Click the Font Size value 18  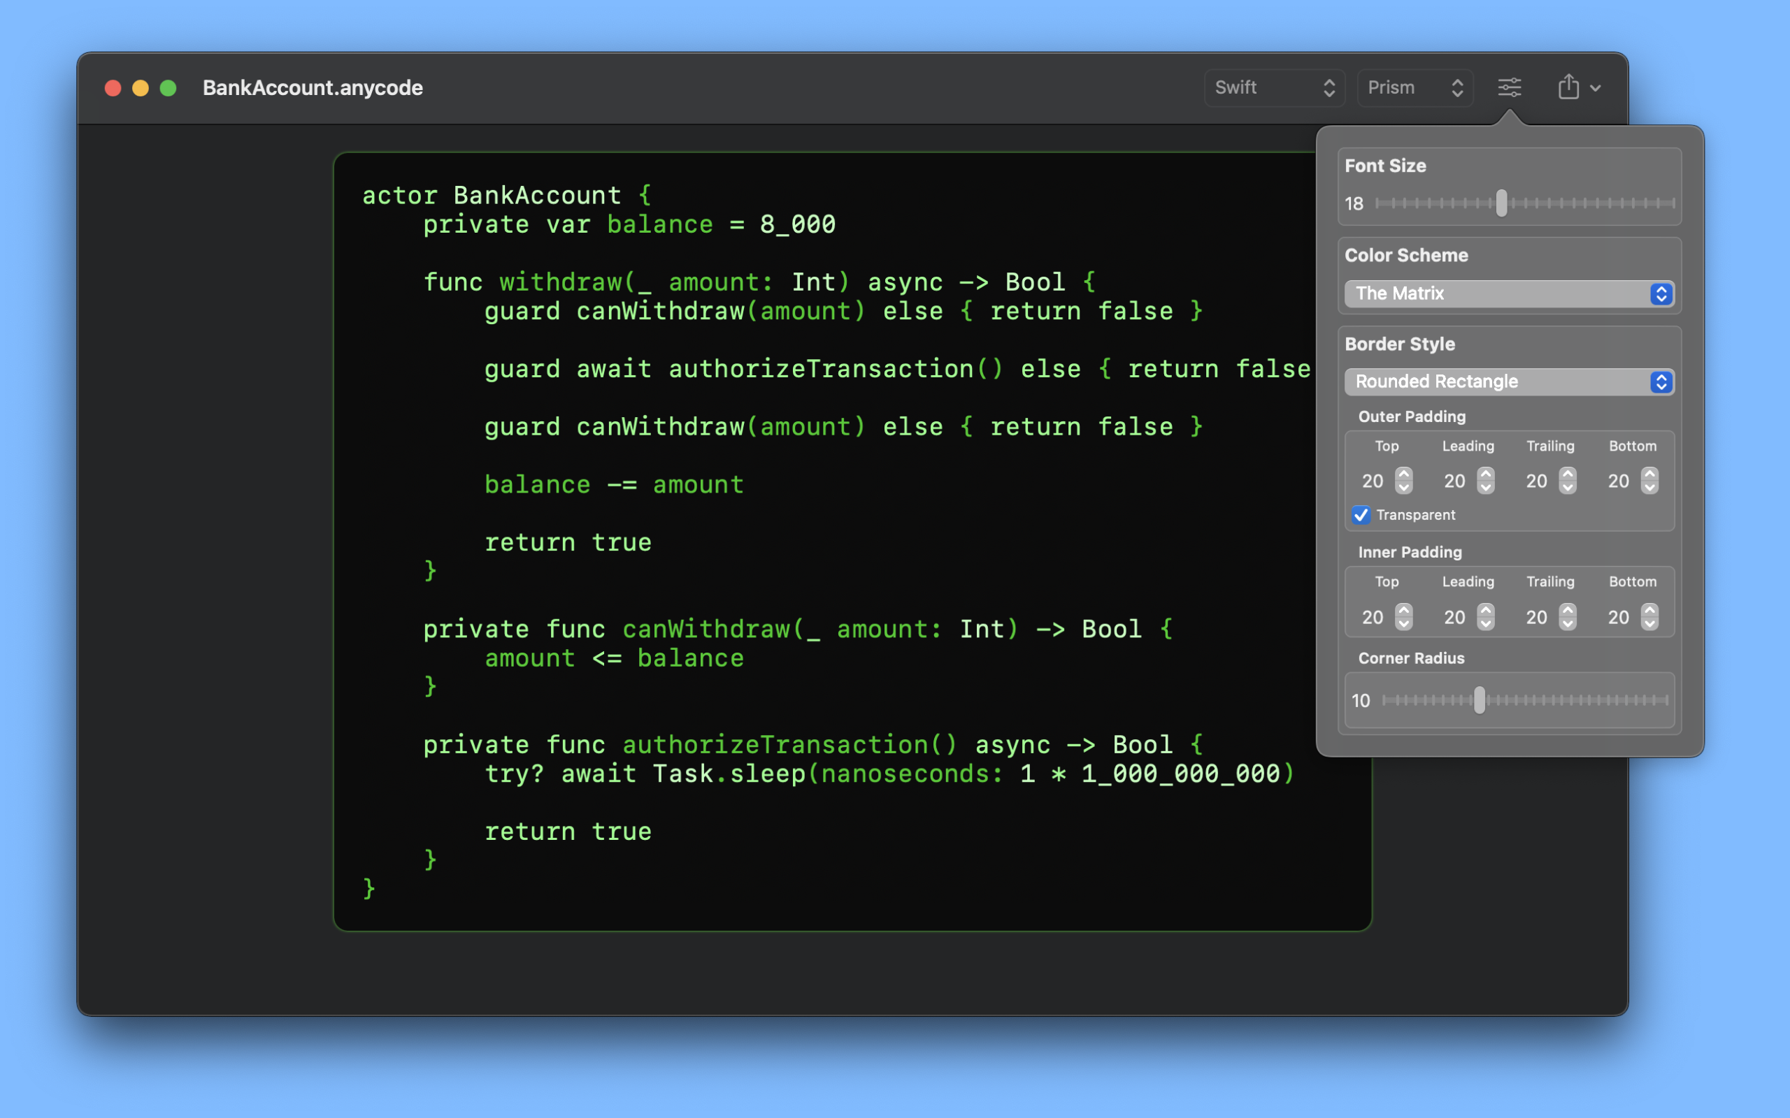coord(1354,204)
